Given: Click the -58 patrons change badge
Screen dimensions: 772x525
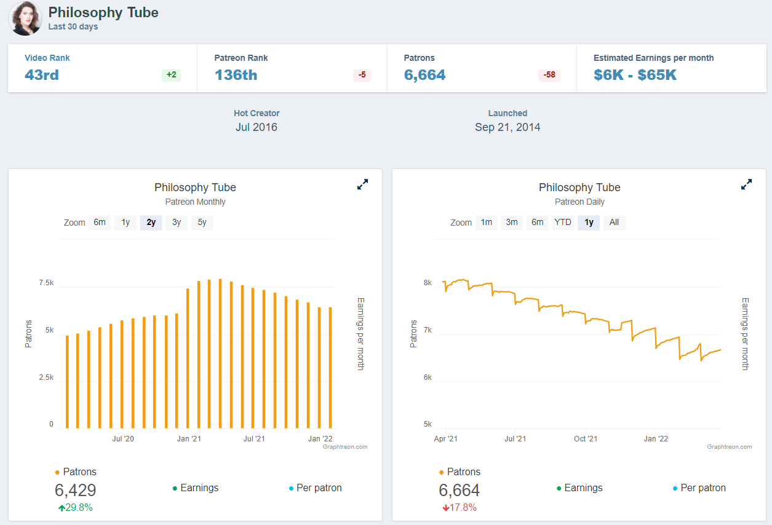Looking at the screenshot, I should pos(549,75).
